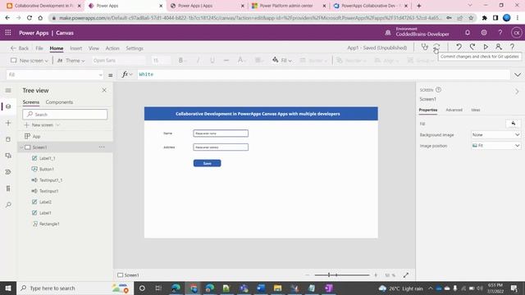
Task: Click the Windows taskbar search box
Action: click(75, 288)
